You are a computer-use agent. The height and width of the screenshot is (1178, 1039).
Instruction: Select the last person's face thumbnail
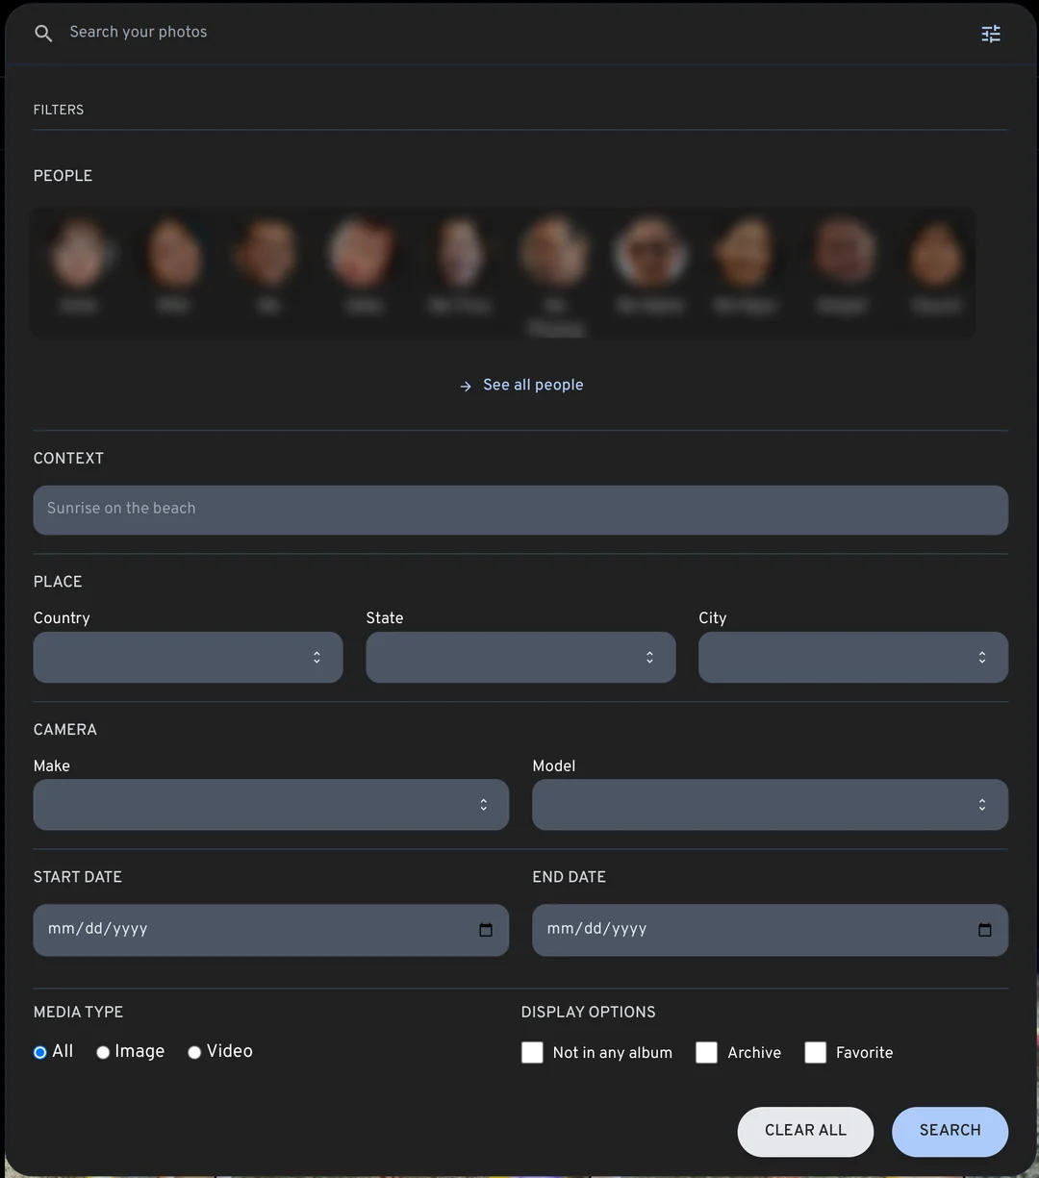coord(936,254)
